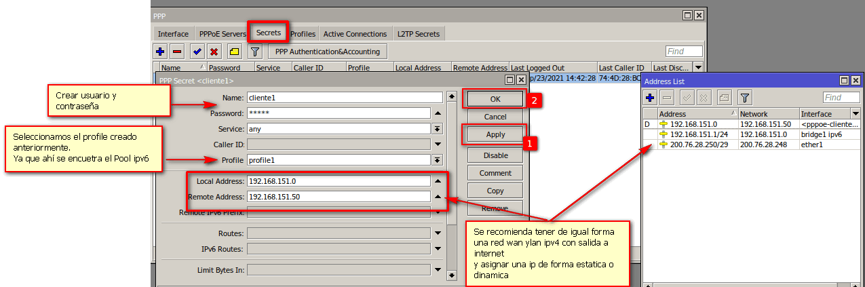Open the Active Connections tab
The width and height of the screenshot is (865, 287).
[x=355, y=34]
